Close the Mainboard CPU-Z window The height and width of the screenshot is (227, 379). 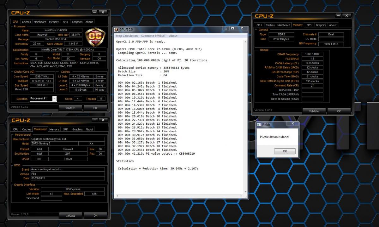point(103,120)
